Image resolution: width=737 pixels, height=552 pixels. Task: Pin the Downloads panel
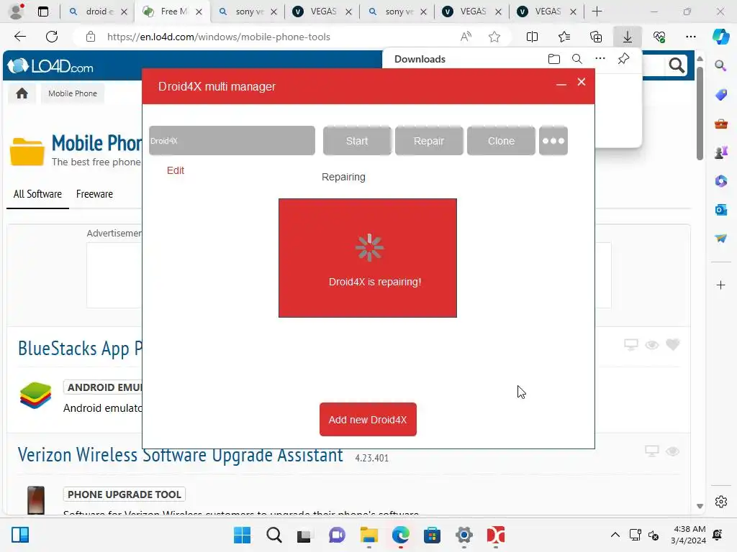pos(624,59)
